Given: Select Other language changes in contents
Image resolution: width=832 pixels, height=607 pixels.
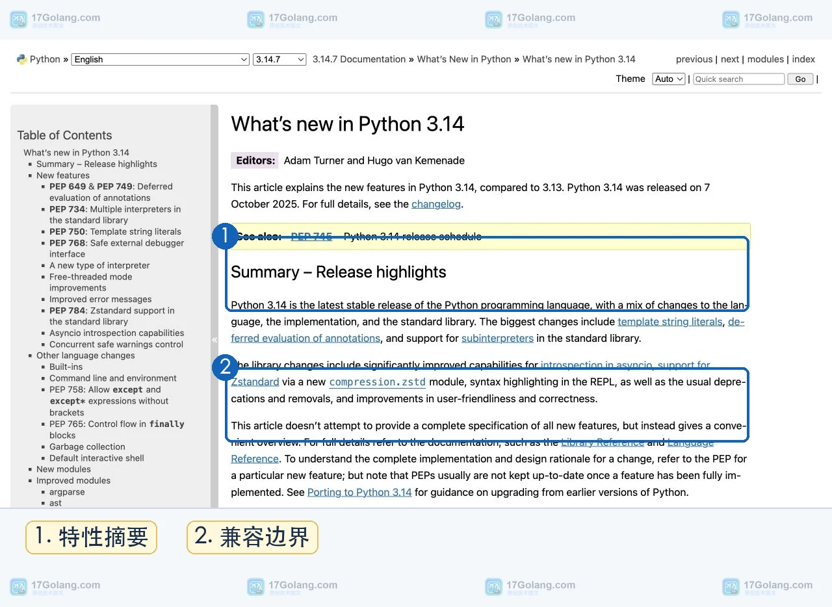Looking at the screenshot, I should click(86, 356).
